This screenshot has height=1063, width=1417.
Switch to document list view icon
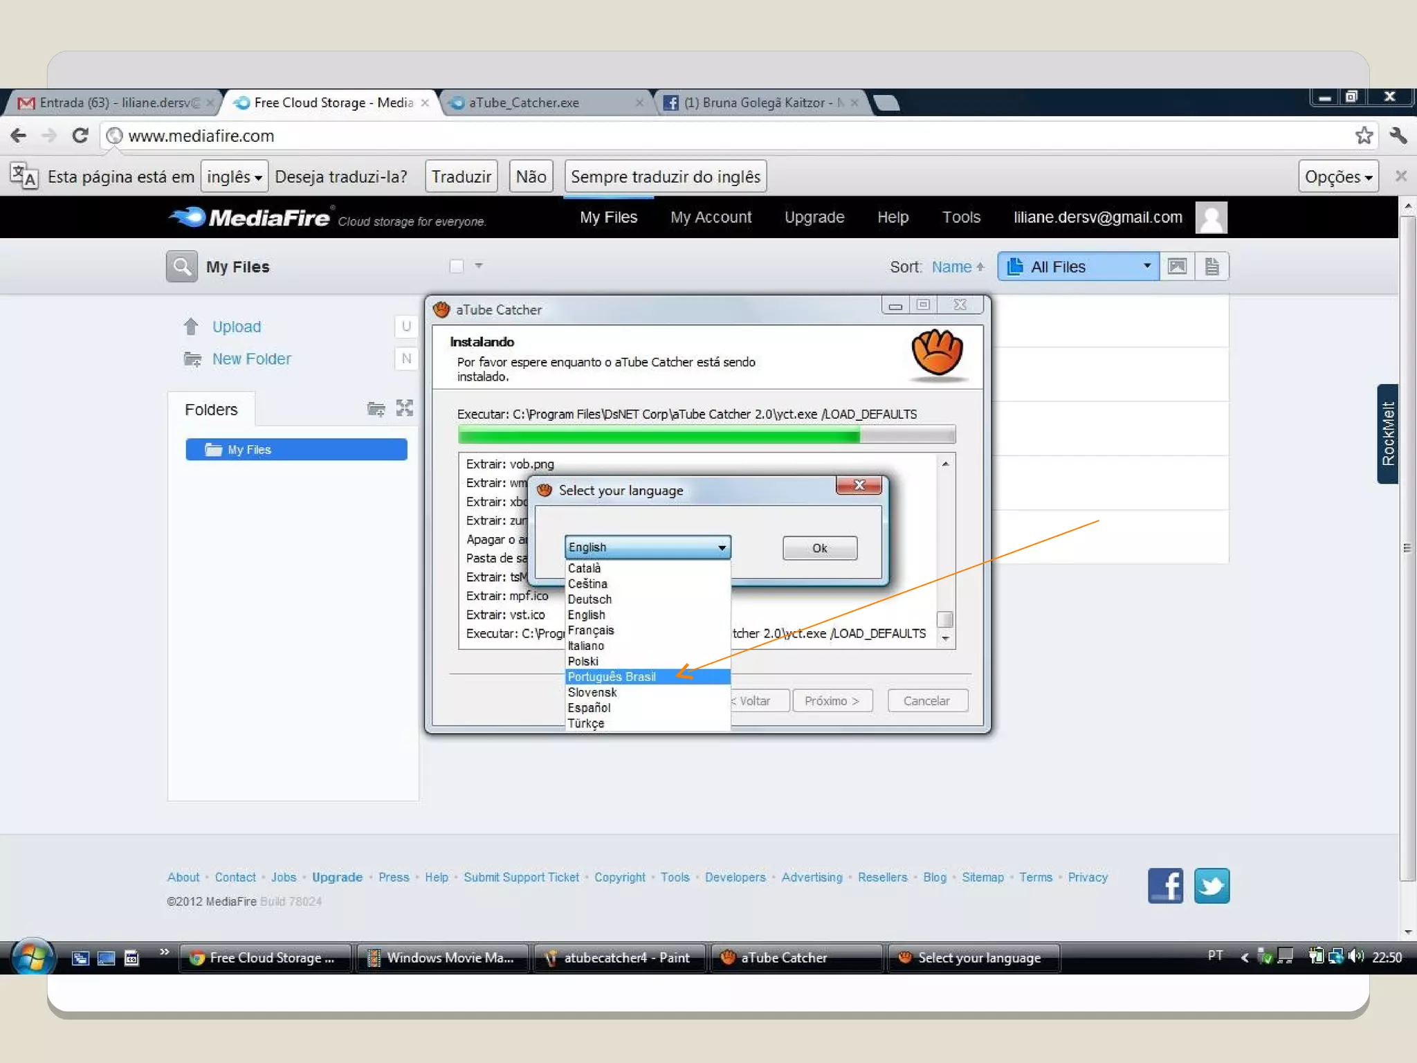click(x=1212, y=266)
